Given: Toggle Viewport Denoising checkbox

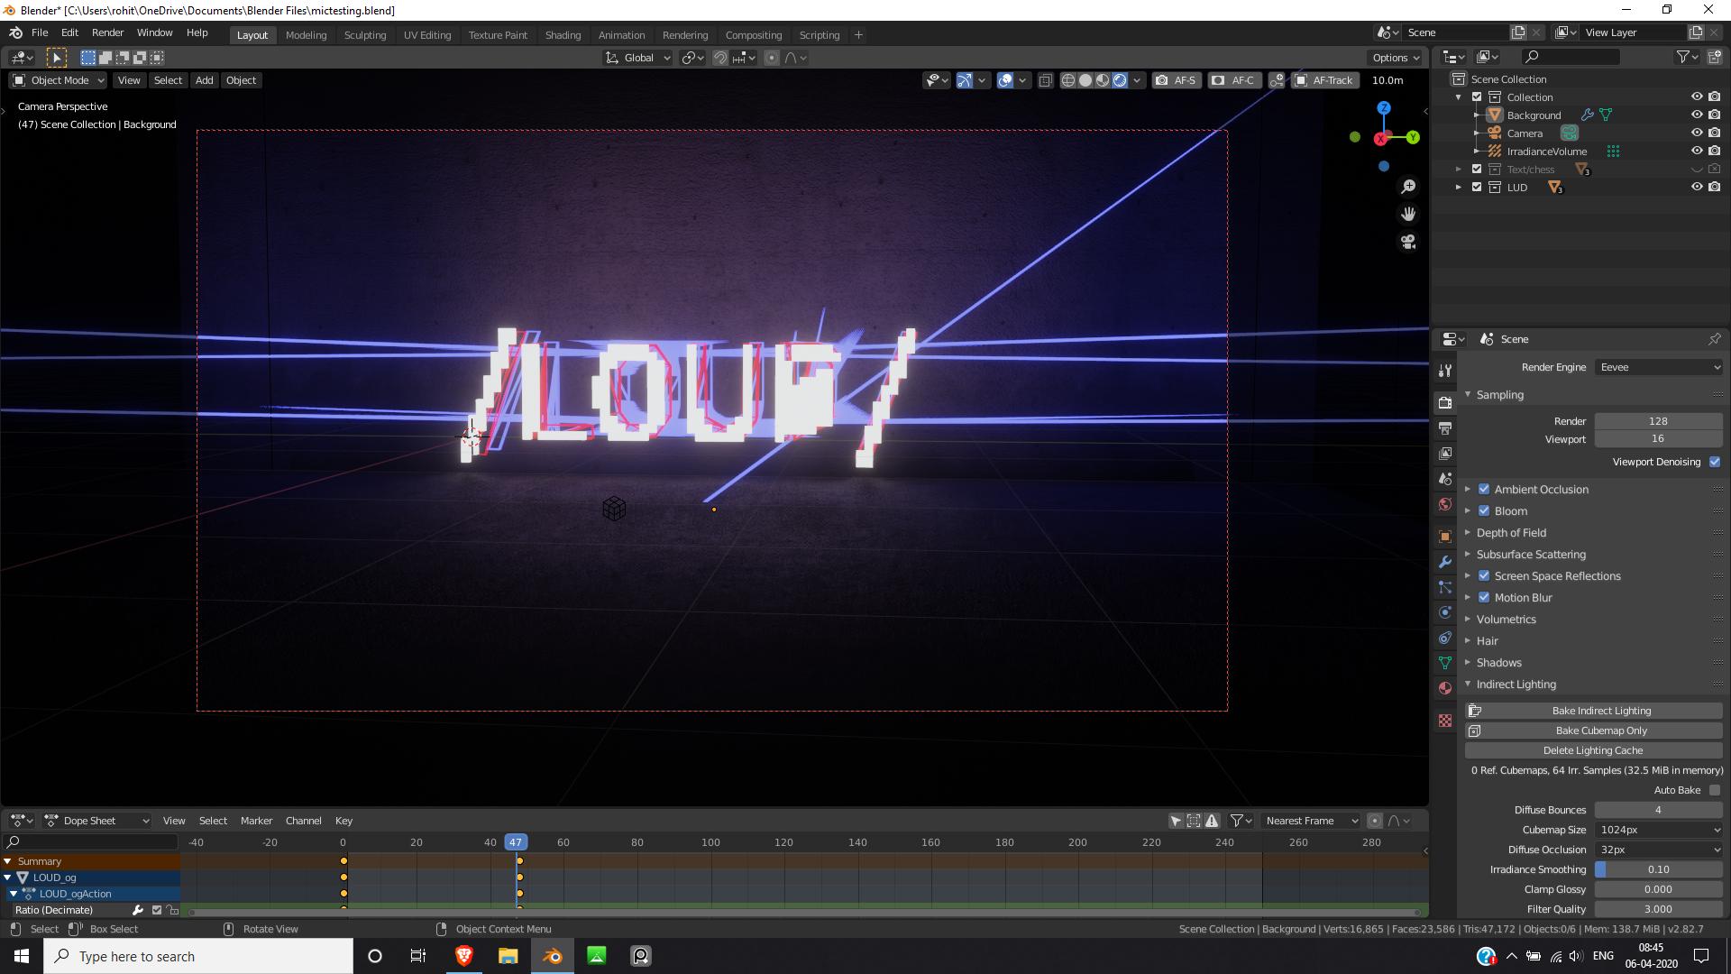Looking at the screenshot, I should click(1715, 462).
